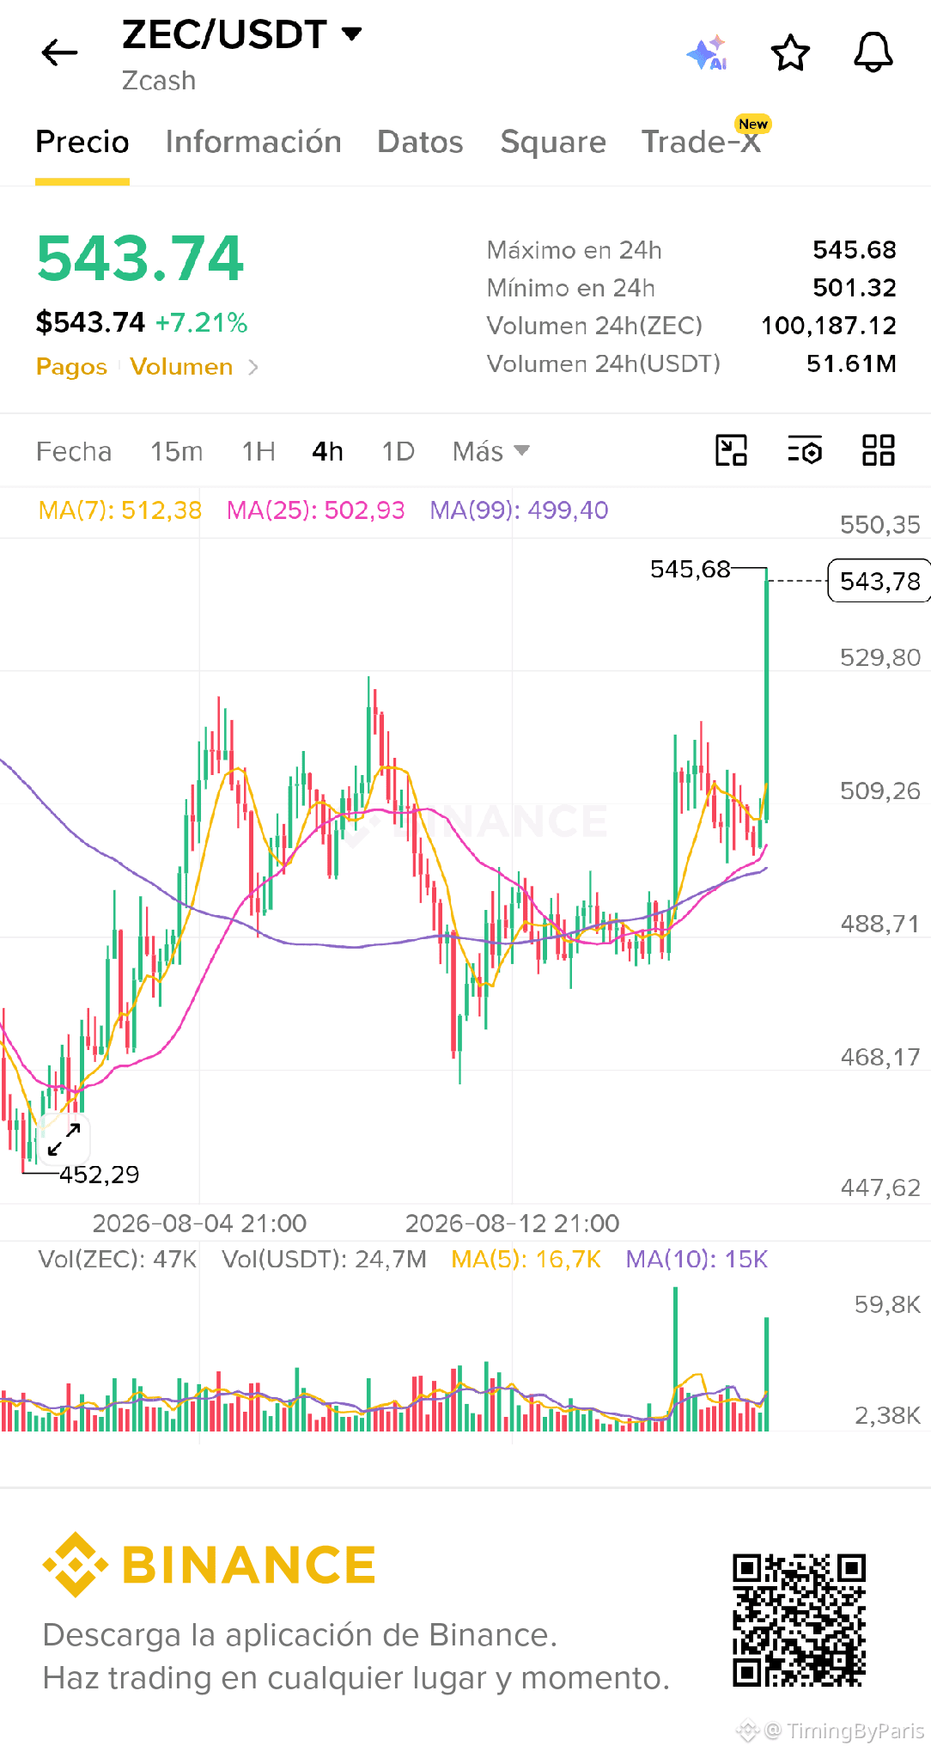Screen dimensions: 931x1752
Task: Select the 15m timeframe
Action: (x=177, y=451)
